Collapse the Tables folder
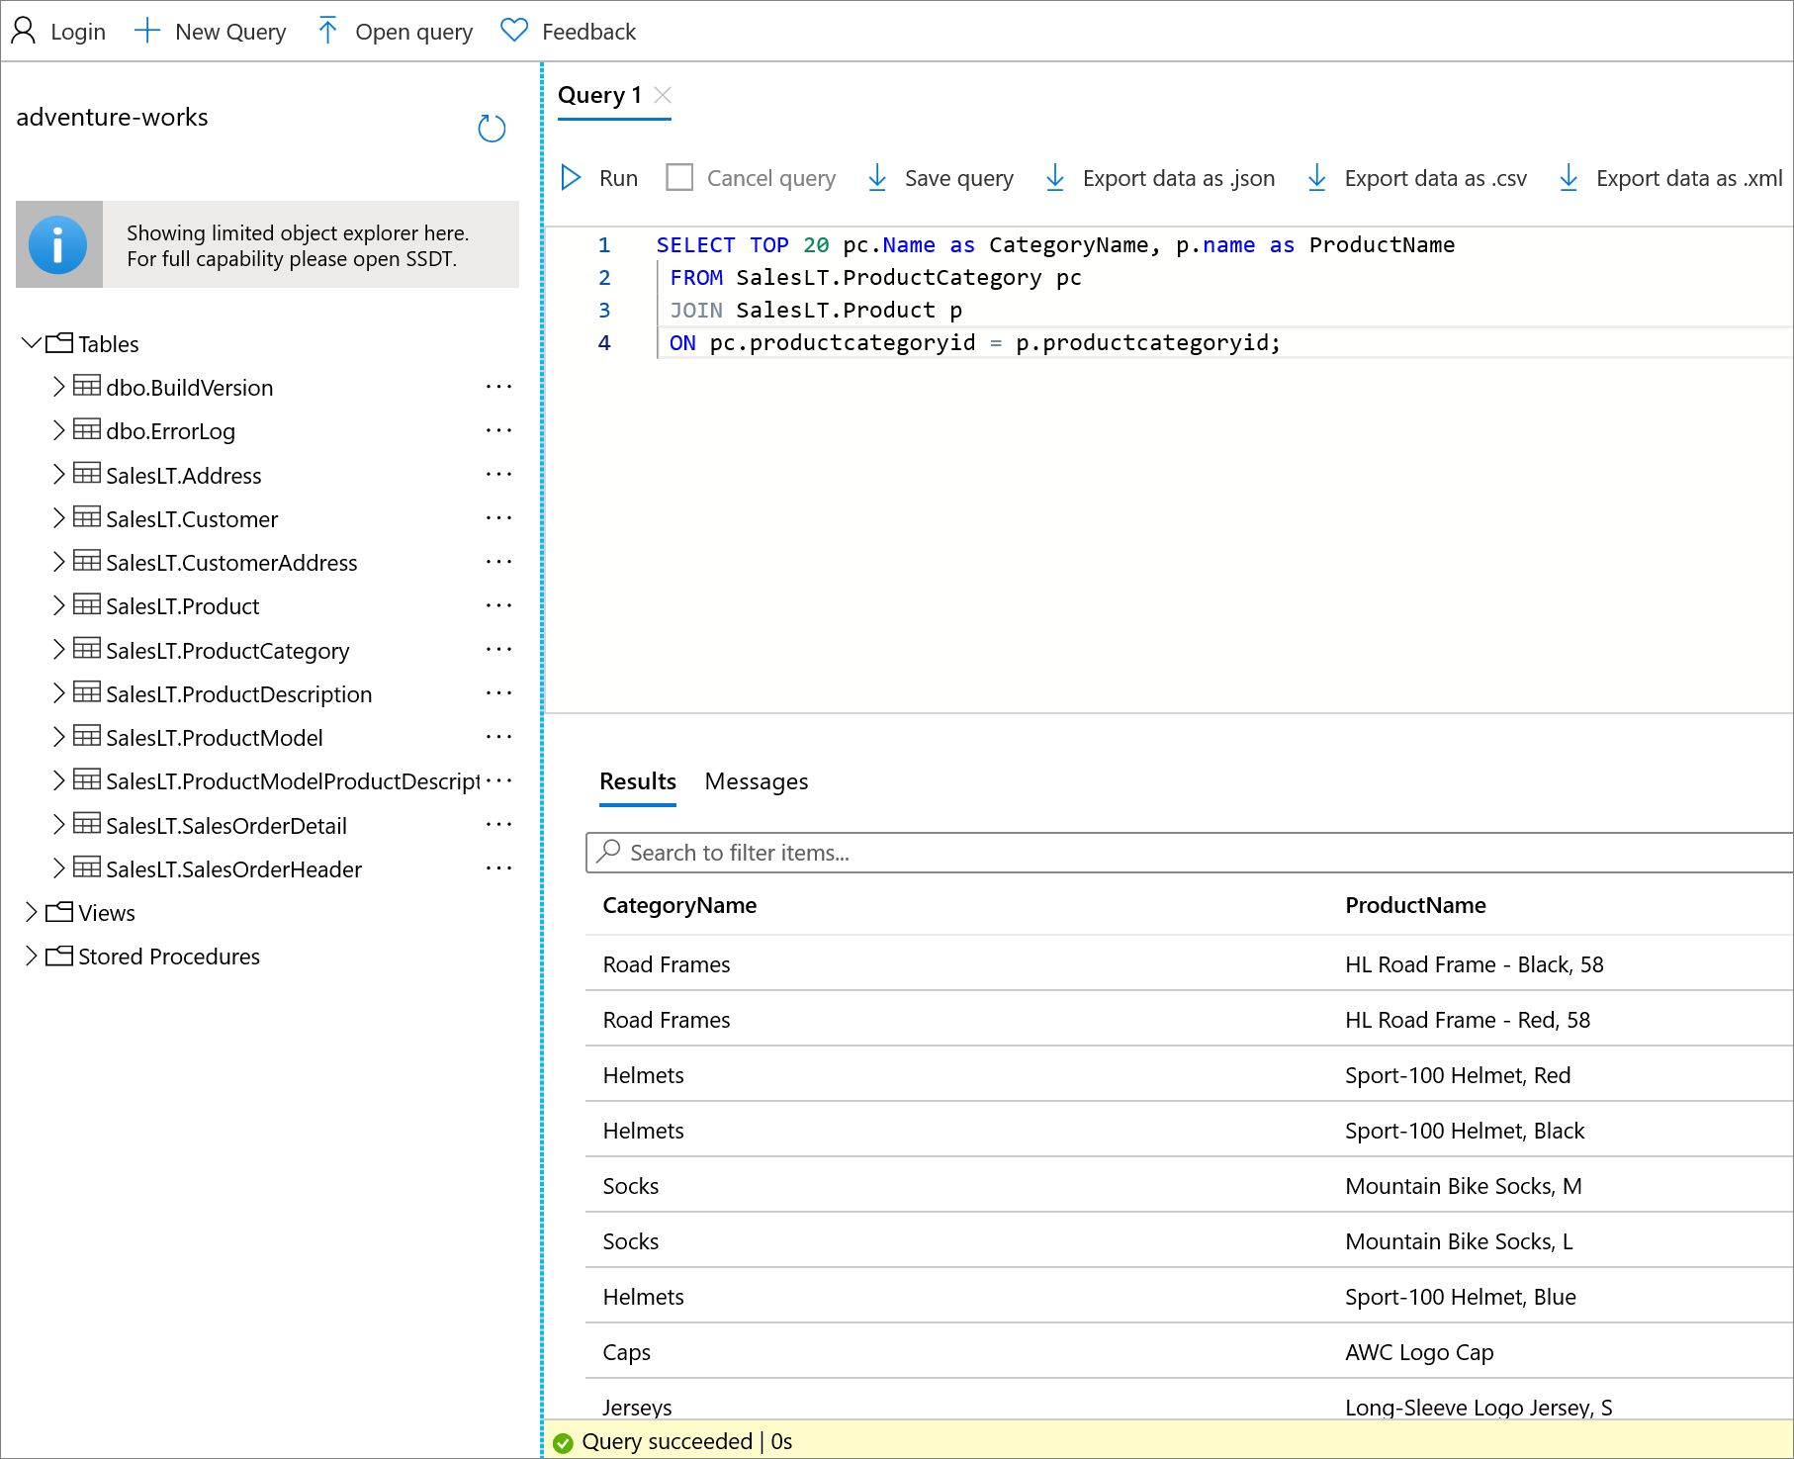Viewport: 1794px width, 1459px height. coord(31,343)
